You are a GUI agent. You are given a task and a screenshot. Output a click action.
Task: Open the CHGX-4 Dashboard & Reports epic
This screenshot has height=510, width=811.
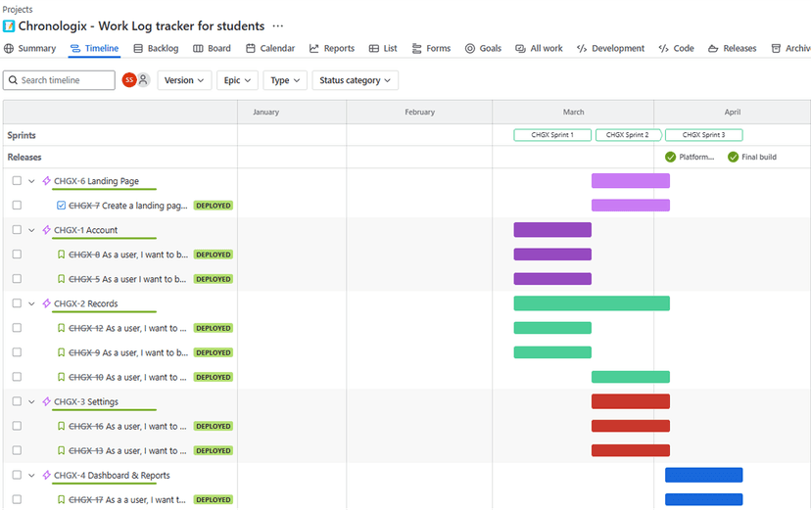[112, 476]
